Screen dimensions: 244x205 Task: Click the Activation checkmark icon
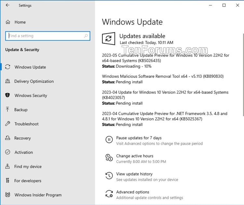7,152
